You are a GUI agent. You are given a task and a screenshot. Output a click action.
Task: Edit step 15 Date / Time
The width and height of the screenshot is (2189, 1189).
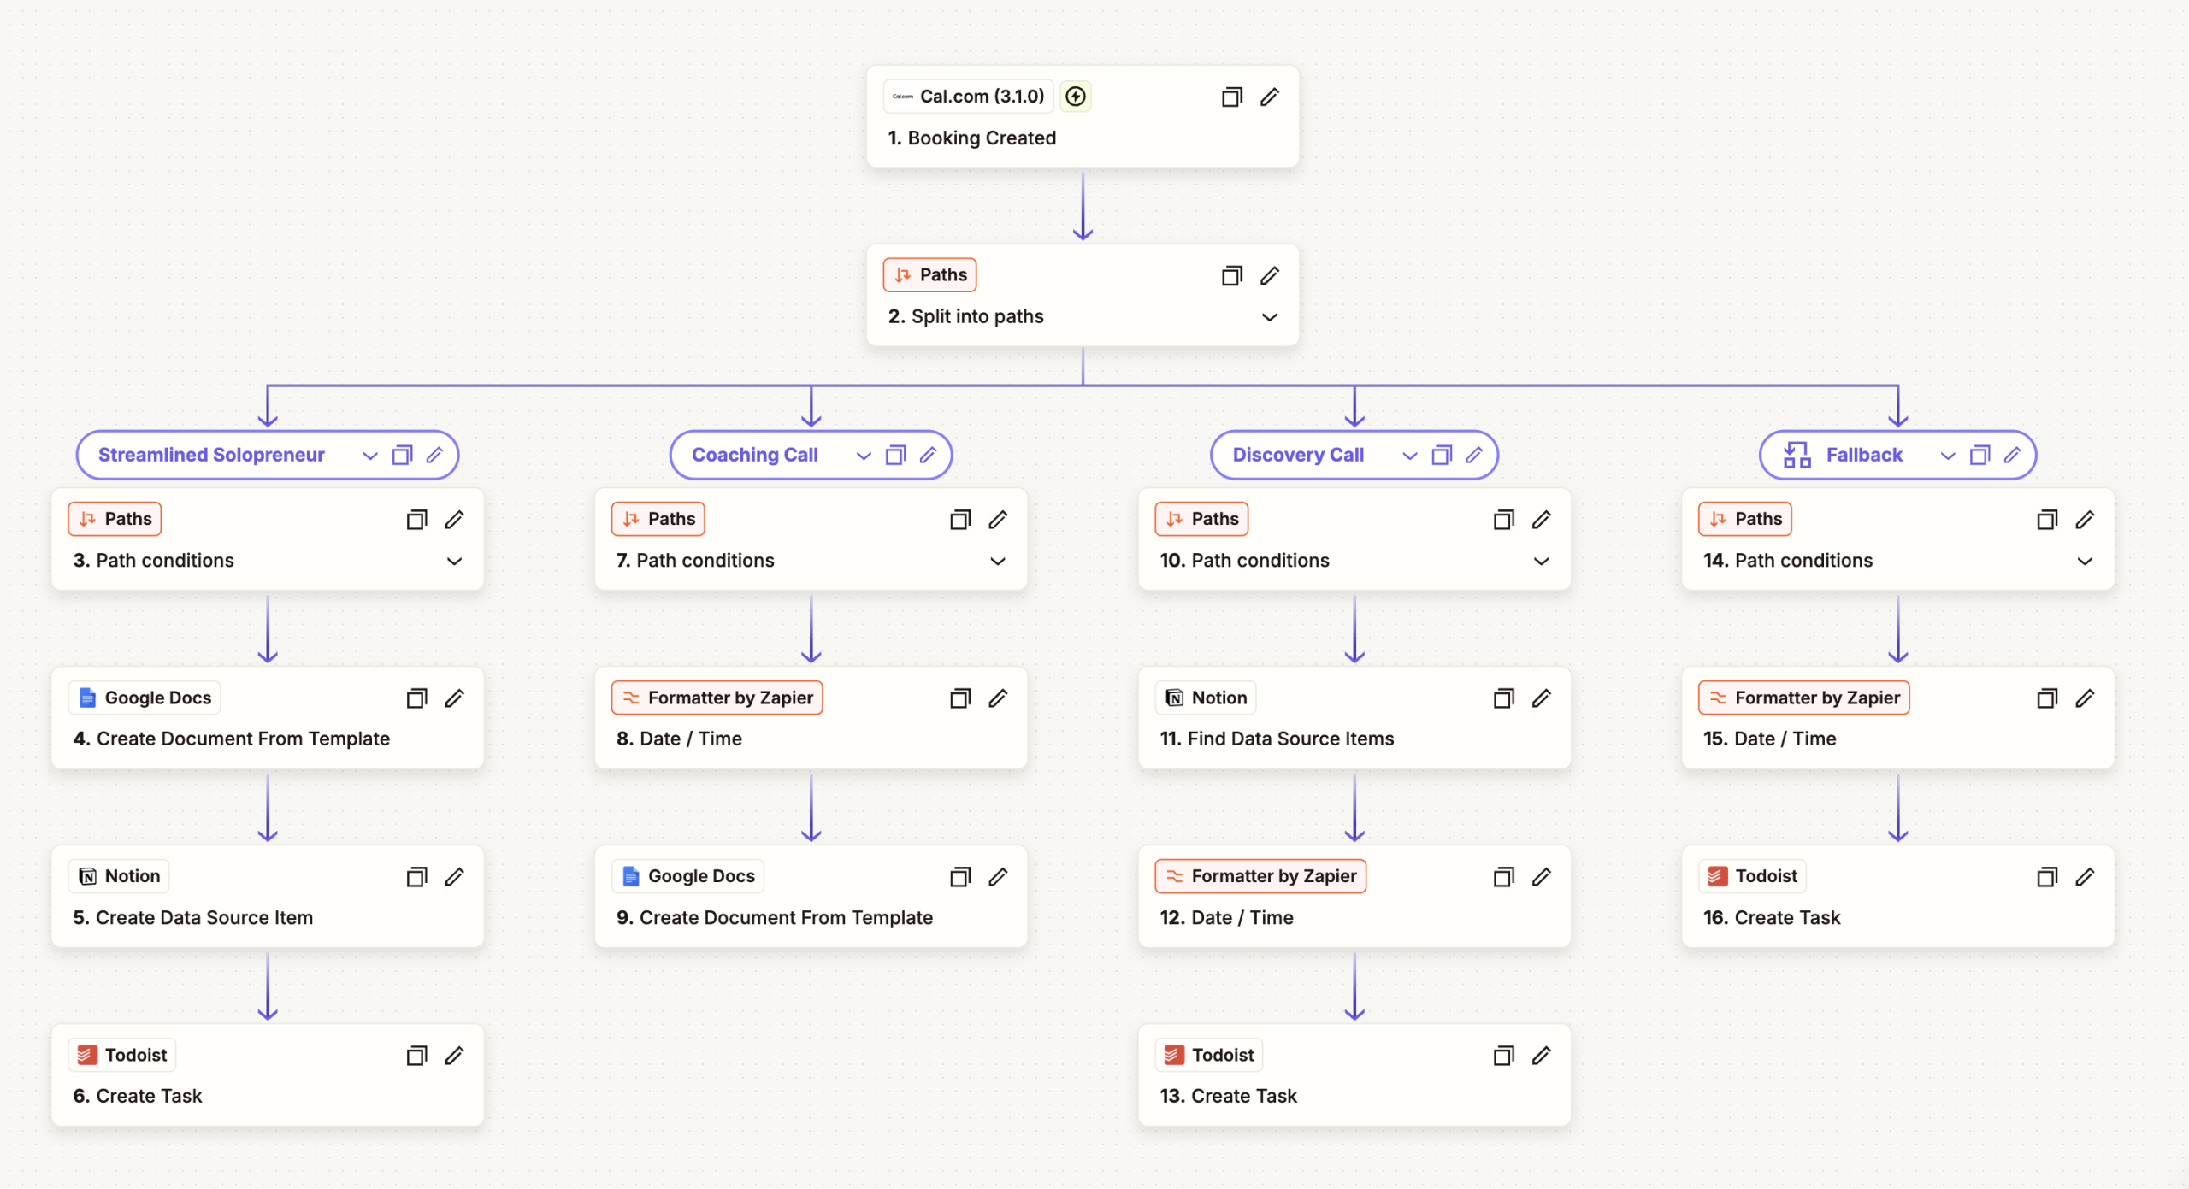(2085, 698)
